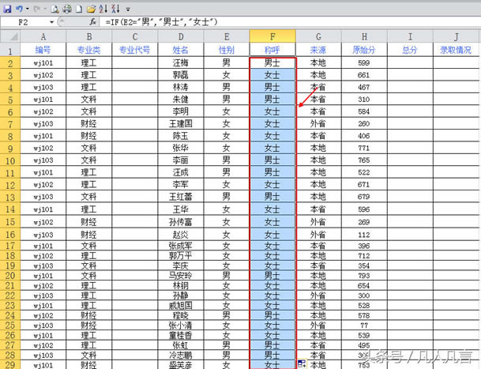Image resolution: width=481 pixels, height=369 pixels.
Task: Click row 10 header
Action: (x=9, y=160)
